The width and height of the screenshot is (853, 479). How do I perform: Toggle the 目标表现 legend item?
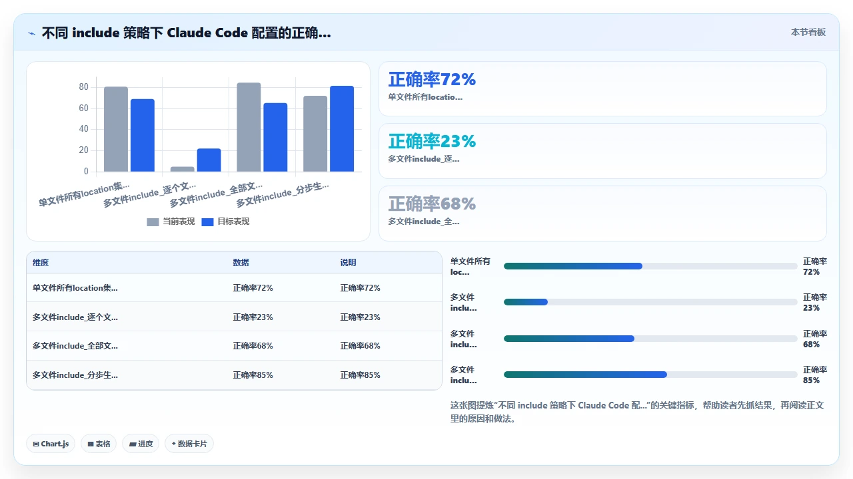point(225,222)
